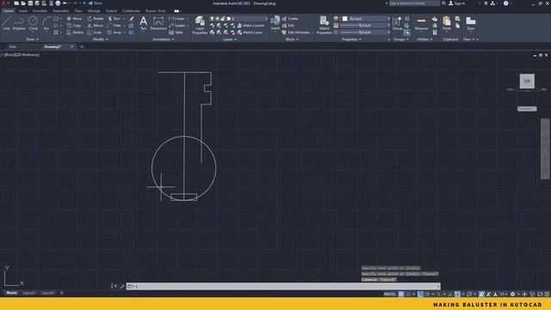
Task: Click the Linear dimension button
Action: click(x=176, y=19)
